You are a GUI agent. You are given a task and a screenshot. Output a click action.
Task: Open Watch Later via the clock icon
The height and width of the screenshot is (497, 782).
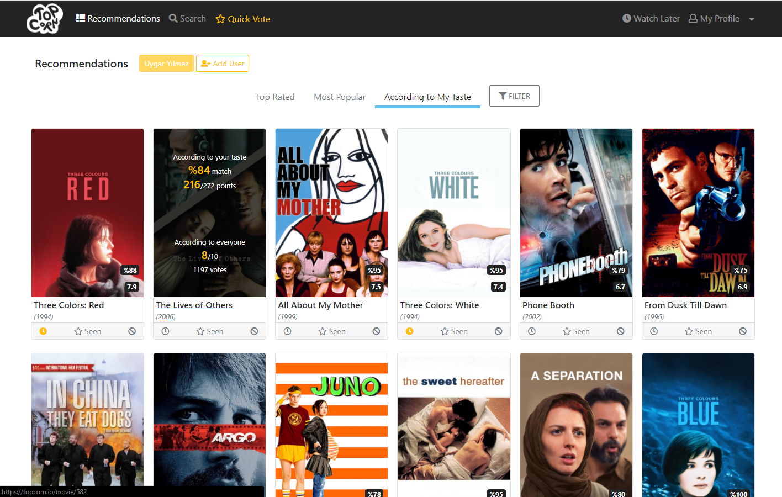pyautogui.click(x=626, y=18)
